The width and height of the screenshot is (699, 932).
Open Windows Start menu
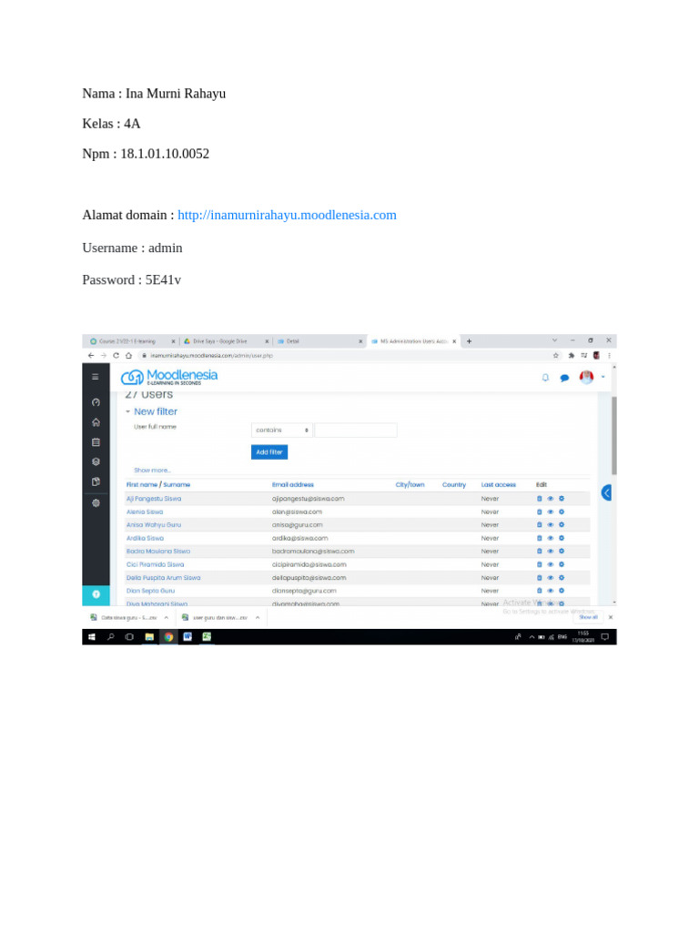tap(92, 636)
